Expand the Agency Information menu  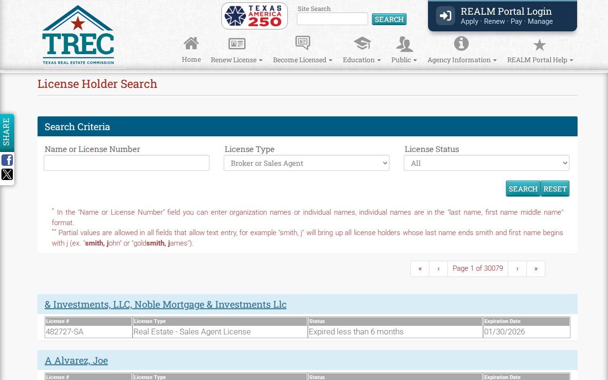point(462,60)
